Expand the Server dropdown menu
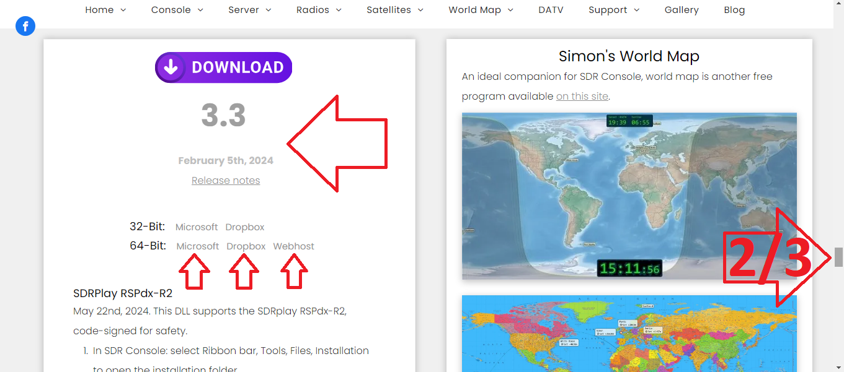This screenshot has height=372, width=844. point(249,10)
